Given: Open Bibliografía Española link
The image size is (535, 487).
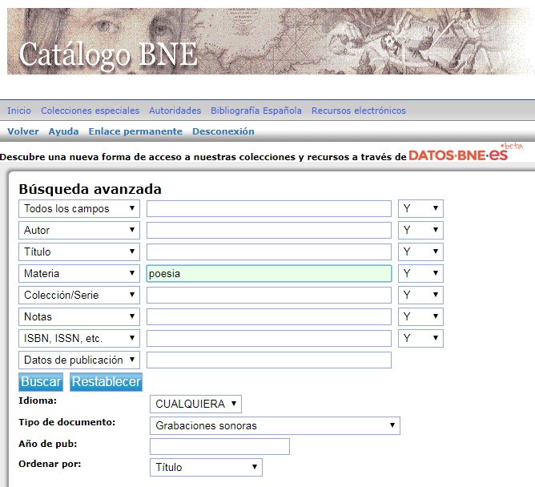Looking at the screenshot, I should tap(256, 111).
